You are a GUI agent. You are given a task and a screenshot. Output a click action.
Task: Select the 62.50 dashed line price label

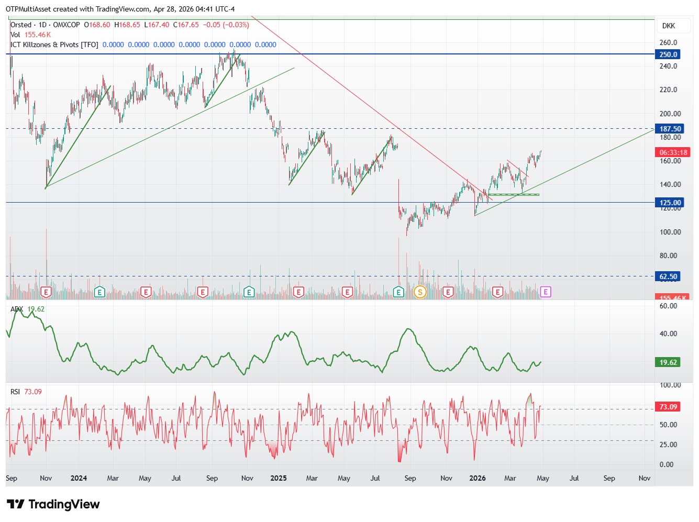(x=668, y=276)
